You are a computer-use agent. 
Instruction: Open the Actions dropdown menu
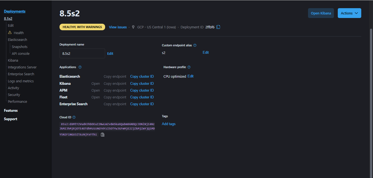pos(349,13)
